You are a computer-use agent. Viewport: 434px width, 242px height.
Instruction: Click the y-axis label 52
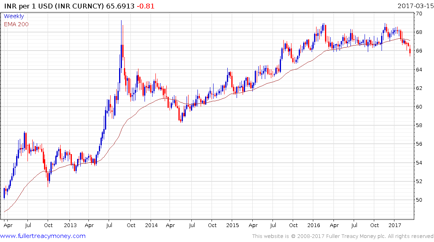(x=419, y=181)
